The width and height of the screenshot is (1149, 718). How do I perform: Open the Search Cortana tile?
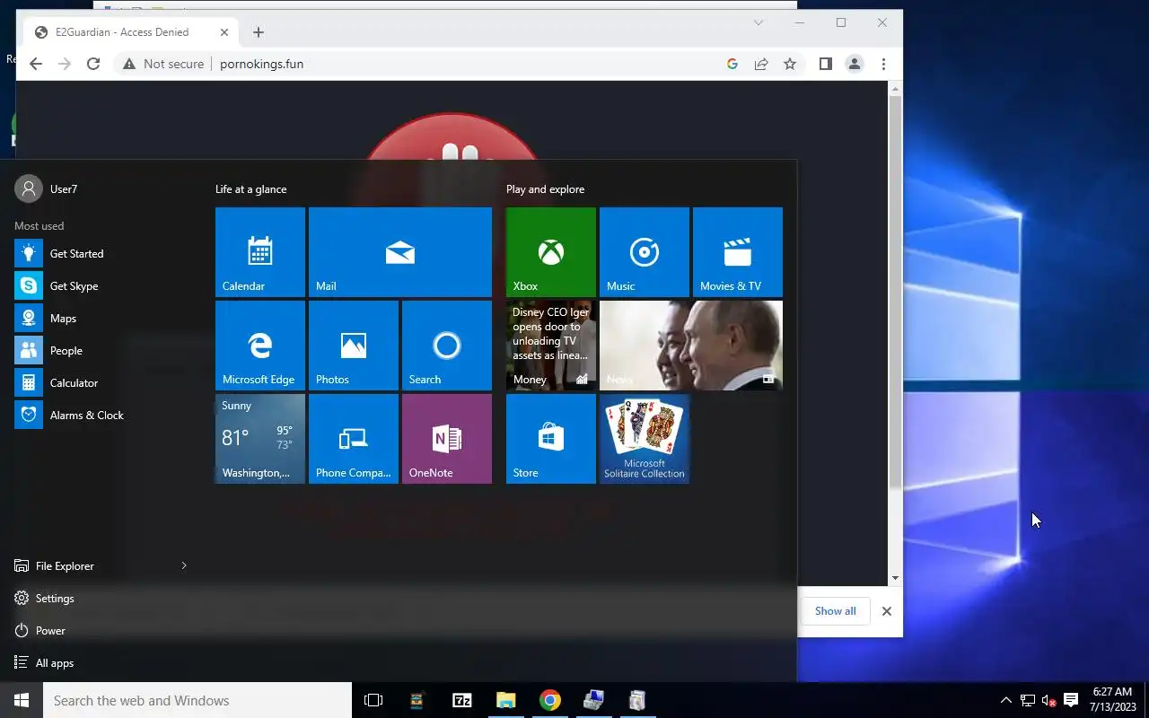[x=447, y=346]
